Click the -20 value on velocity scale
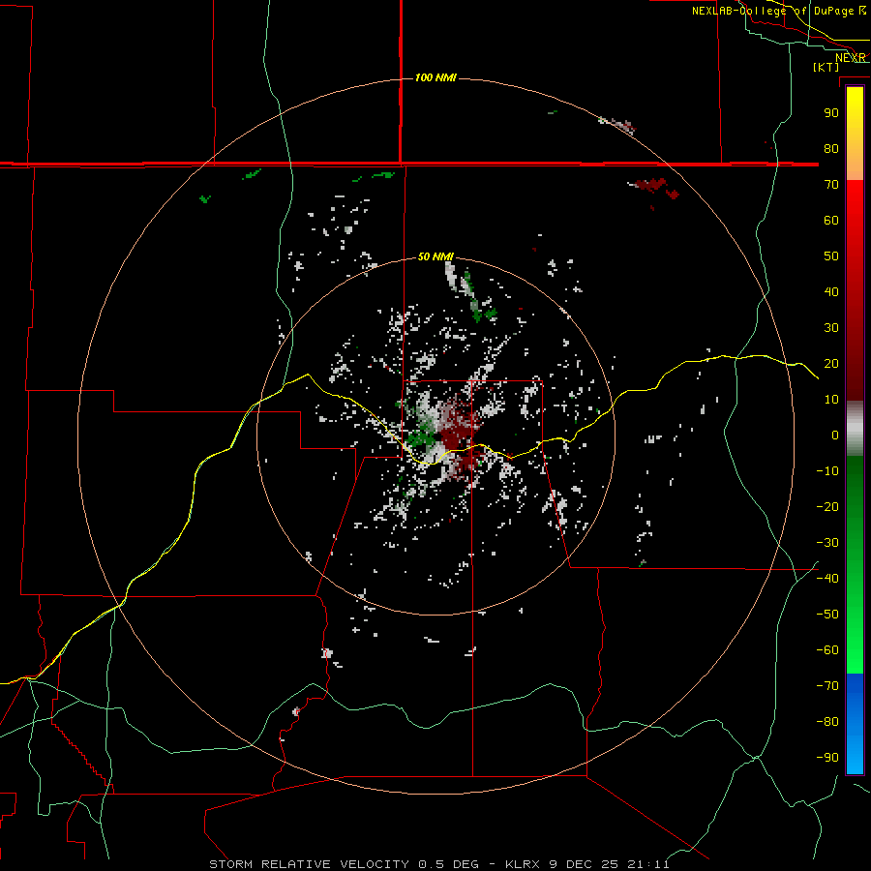871x871 pixels. point(827,507)
